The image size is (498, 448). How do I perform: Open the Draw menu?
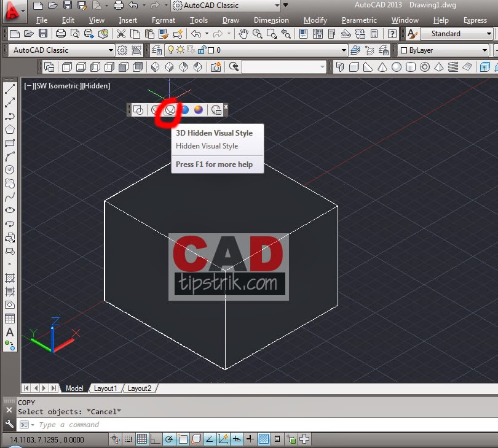231,20
